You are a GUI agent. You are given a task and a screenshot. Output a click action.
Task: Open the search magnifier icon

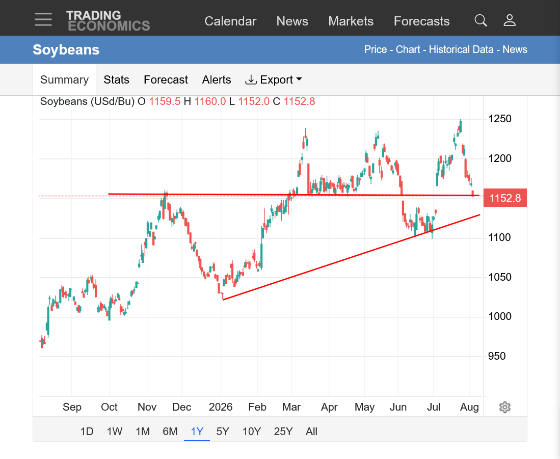tap(481, 20)
